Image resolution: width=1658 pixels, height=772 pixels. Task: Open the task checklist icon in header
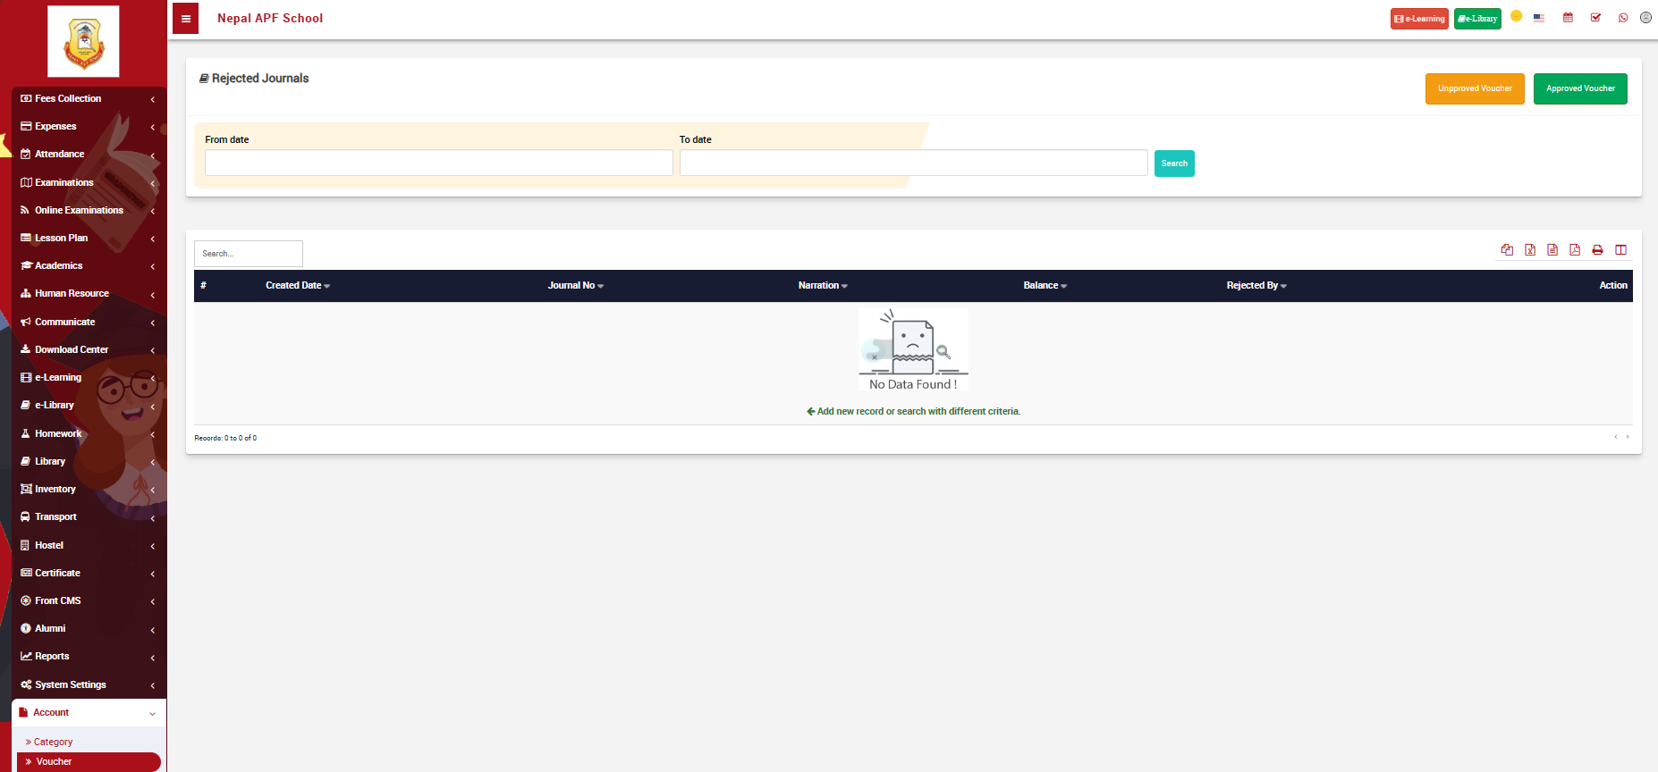click(1595, 18)
